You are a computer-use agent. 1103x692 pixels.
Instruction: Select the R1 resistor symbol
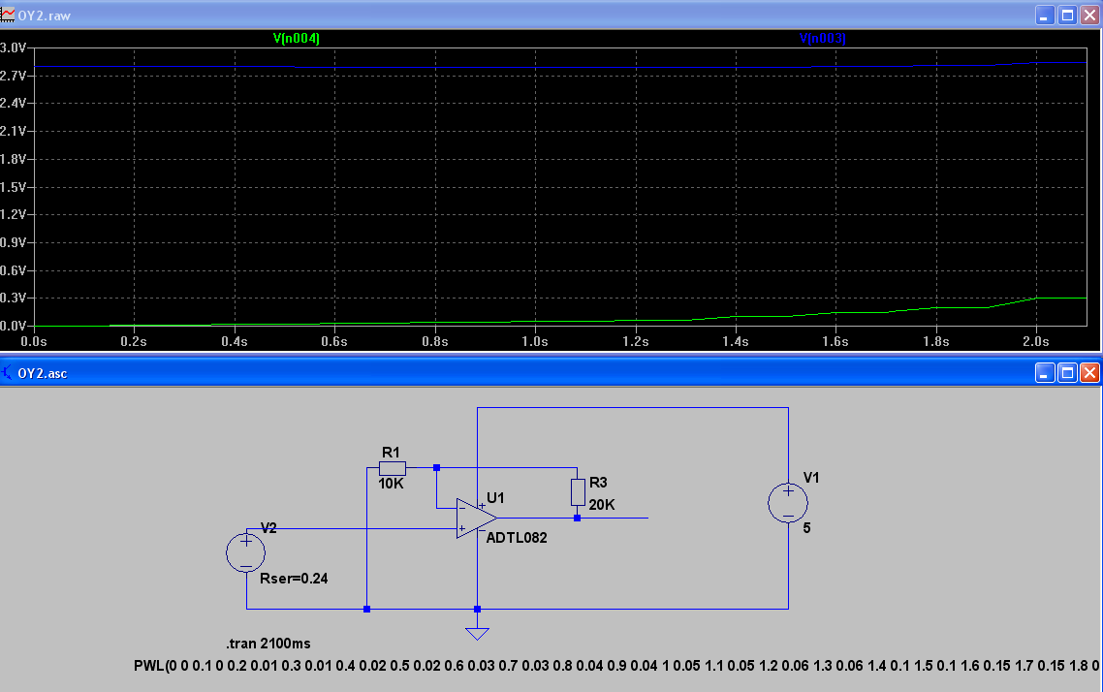pos(392,468)
